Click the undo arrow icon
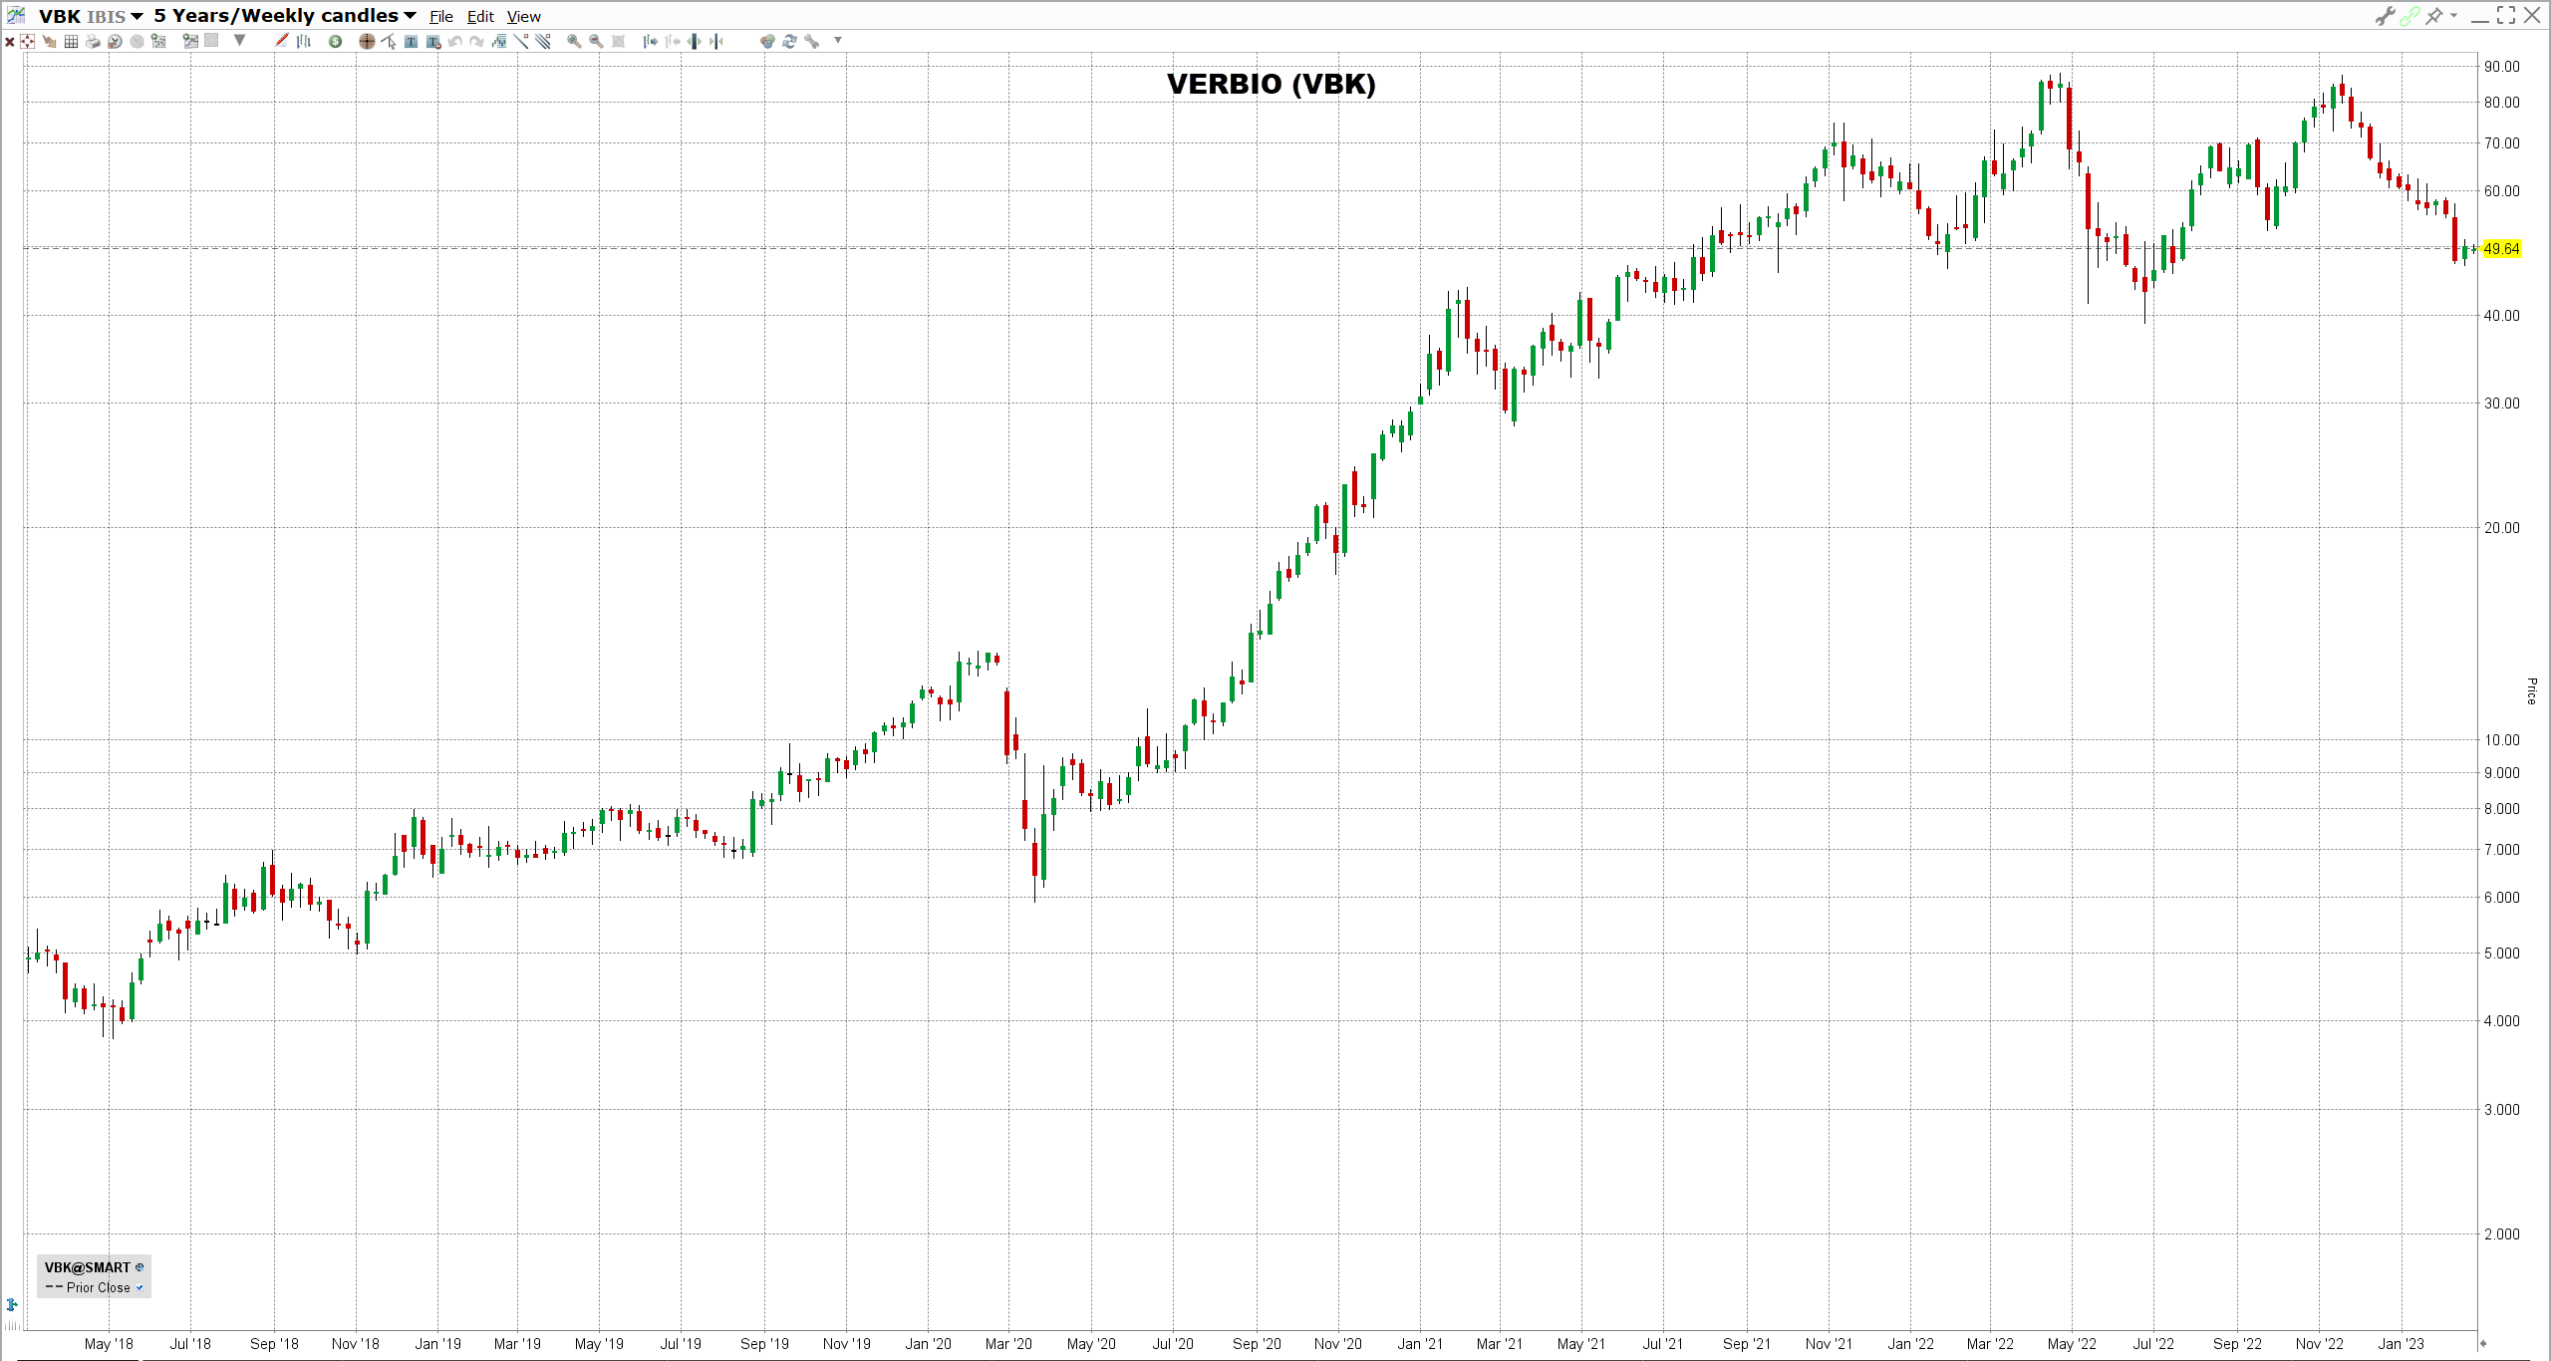 click(x=454, y=42)
